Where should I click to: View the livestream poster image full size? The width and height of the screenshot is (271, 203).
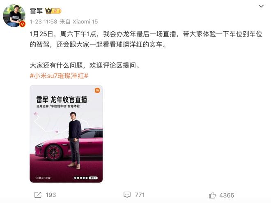click(x=66, y=134)
